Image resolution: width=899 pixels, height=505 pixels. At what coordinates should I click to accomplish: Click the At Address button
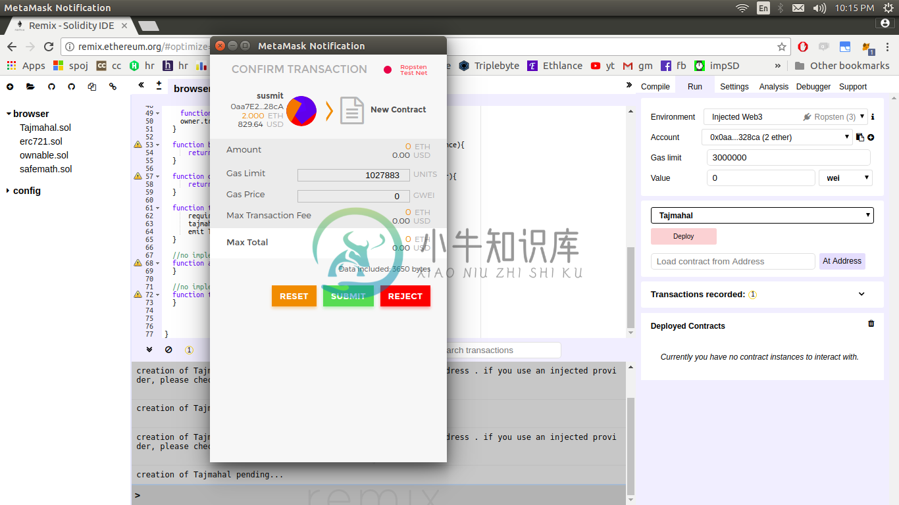click(x=842, y=261)
